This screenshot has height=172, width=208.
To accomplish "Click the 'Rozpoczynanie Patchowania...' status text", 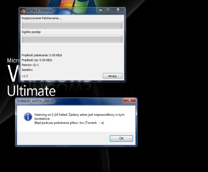I will pos(42,18).
